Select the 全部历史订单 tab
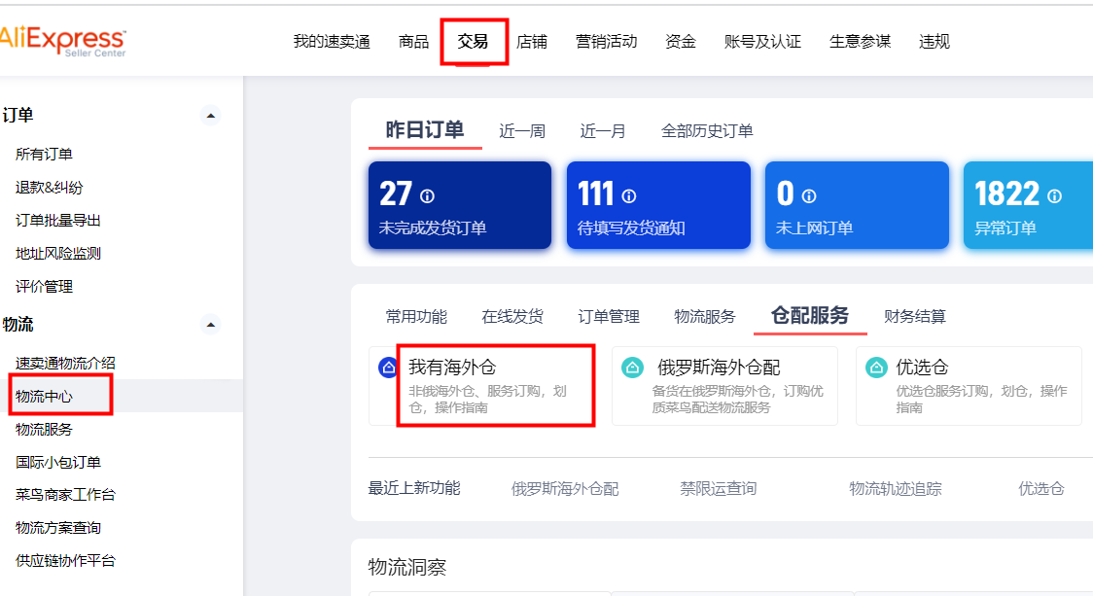 (707, 131)
